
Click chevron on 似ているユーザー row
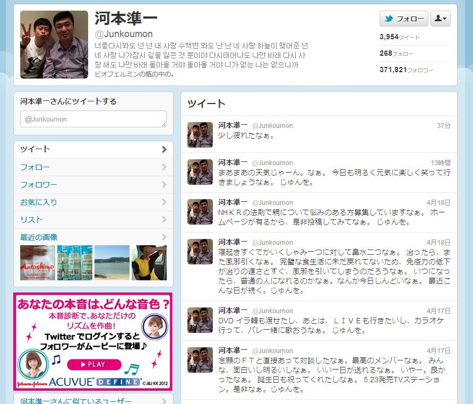click(x=164, y=401)
